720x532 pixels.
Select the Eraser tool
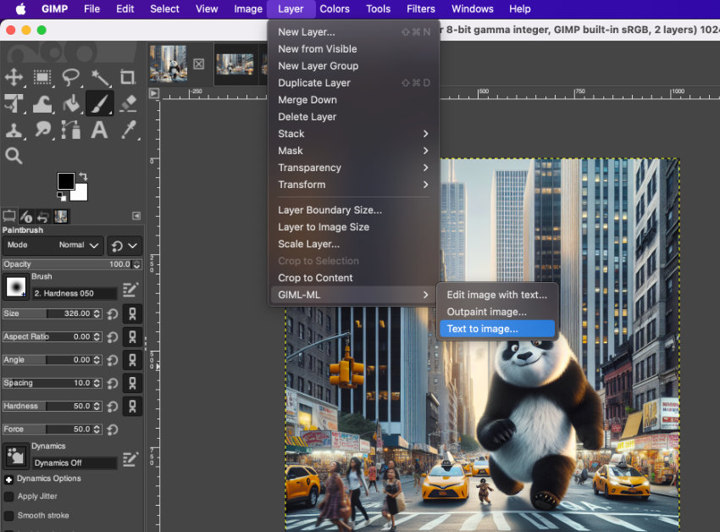click(128, 103)
